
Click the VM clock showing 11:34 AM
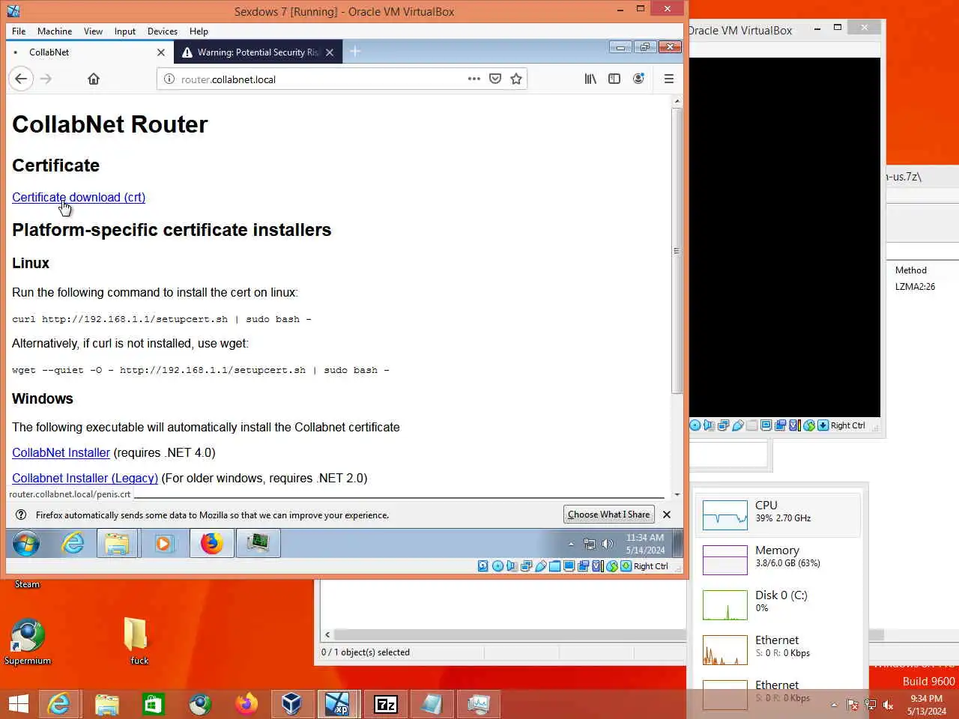(645, 544)
